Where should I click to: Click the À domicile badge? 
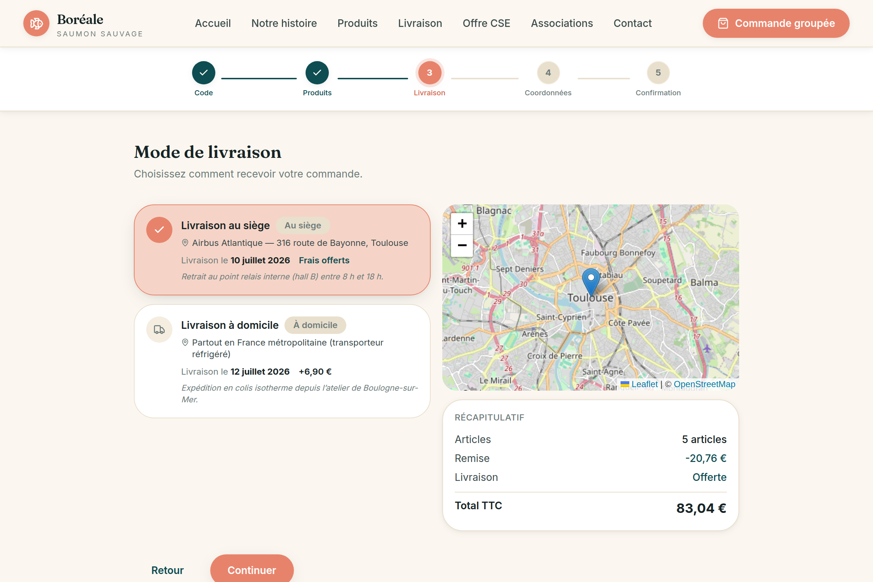tap(315, 325)
